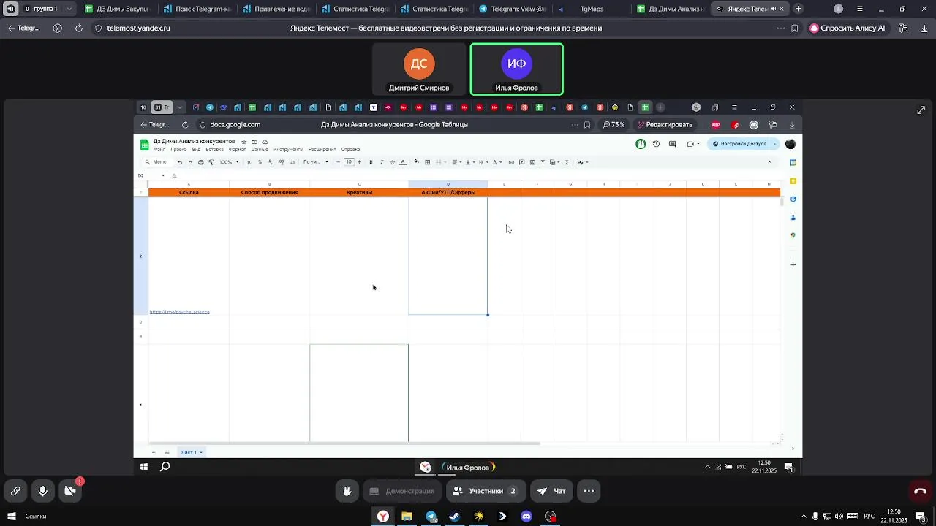Open Данные menu in Google Sheets
Screen dimensions: 936x526
pyautogui.click(x=260, y=149)
